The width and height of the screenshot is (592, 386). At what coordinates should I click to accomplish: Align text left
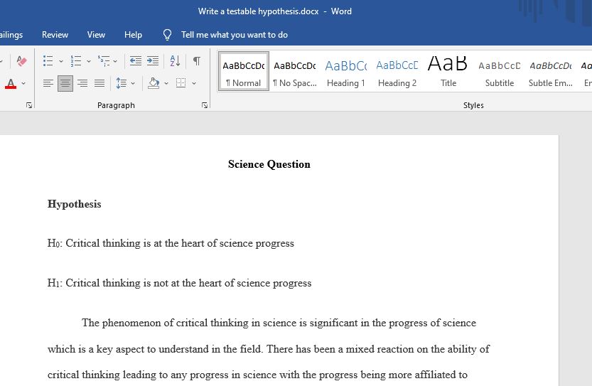[48, 83]
